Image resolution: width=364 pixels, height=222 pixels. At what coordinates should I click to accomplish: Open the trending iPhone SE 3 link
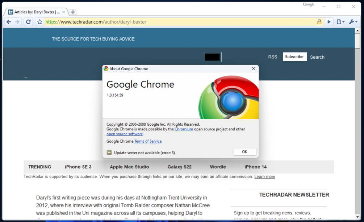tap(78, 167)
